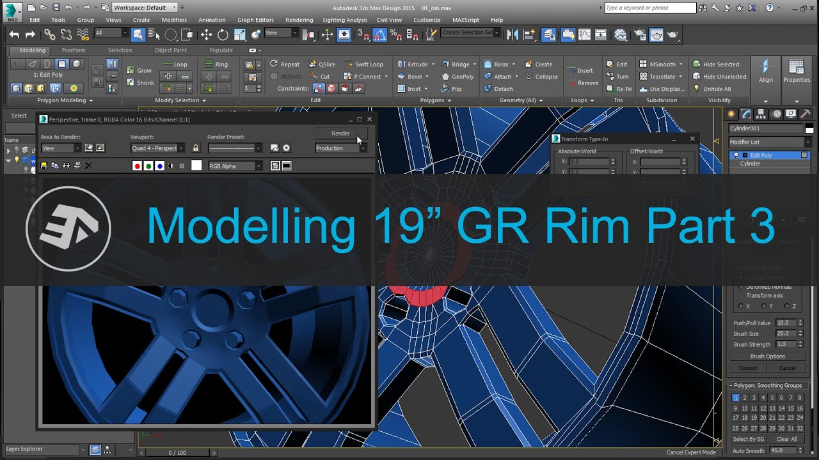
Task: Select smoothing group 1 button
Action: click(x=736, y=398)
